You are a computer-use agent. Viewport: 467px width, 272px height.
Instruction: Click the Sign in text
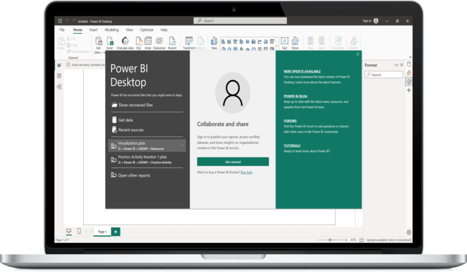pos(367,21)
